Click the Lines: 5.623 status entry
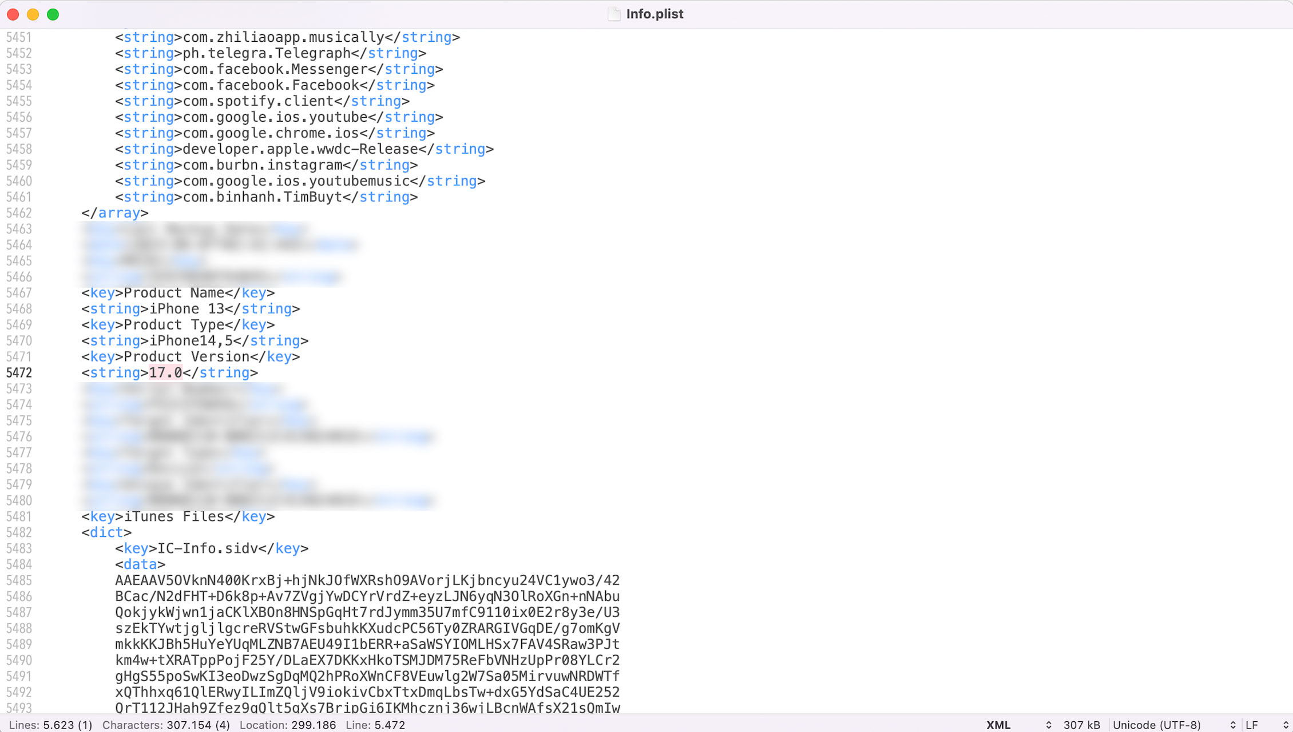1293x732 pixels. click(x=50, y=725)
